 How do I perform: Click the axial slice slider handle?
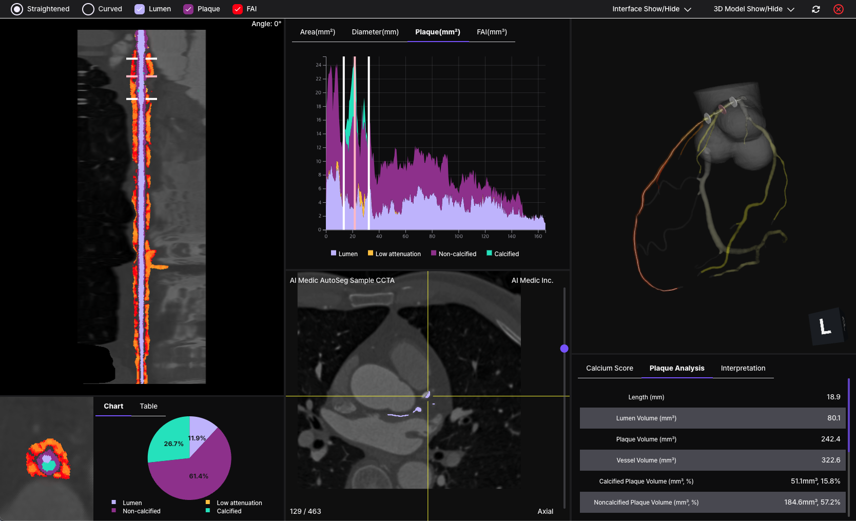pyautogui.click(x=565, y=349)
